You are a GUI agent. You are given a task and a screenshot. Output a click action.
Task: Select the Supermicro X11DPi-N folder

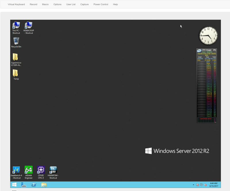[16, 60]
